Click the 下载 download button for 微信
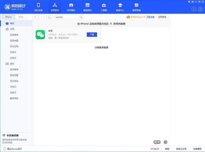The image size is (205, 152). click(92, 34)
